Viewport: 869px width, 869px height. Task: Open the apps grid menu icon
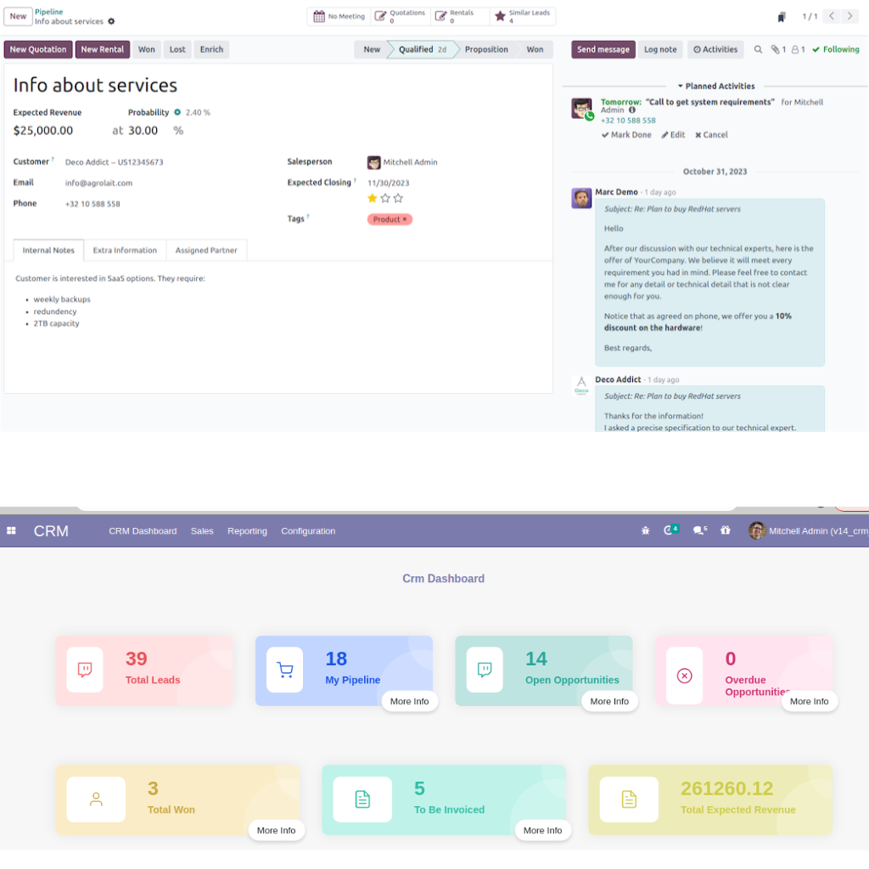11,531
